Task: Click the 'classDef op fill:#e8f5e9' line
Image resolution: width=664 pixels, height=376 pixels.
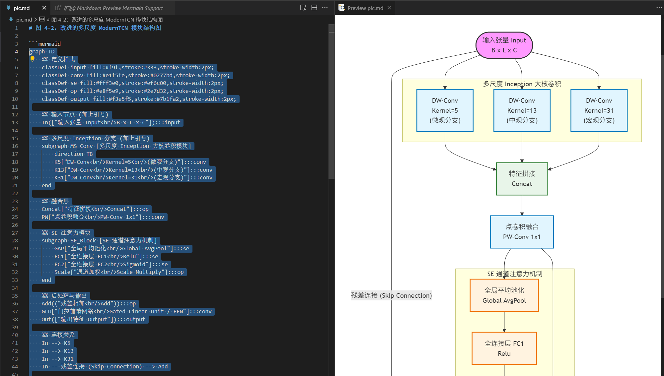Action: (132, 91)
